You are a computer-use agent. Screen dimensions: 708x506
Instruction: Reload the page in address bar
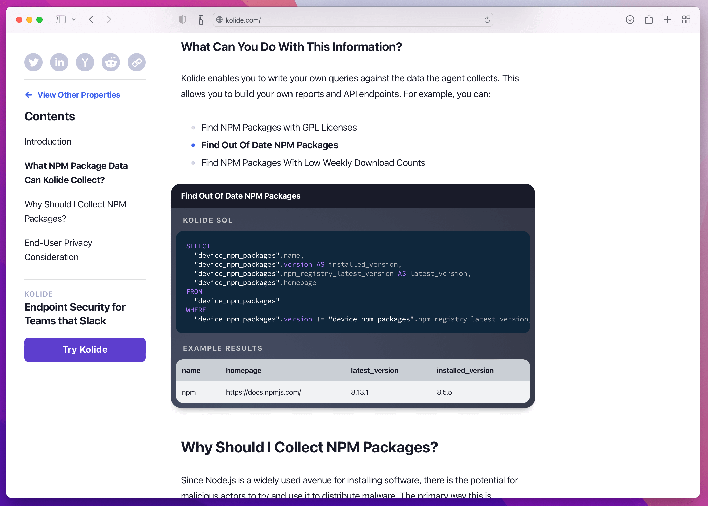point(487,20)
